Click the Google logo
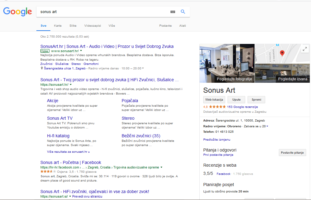Screen dimensions: 311x200 (x=18, y=12)
